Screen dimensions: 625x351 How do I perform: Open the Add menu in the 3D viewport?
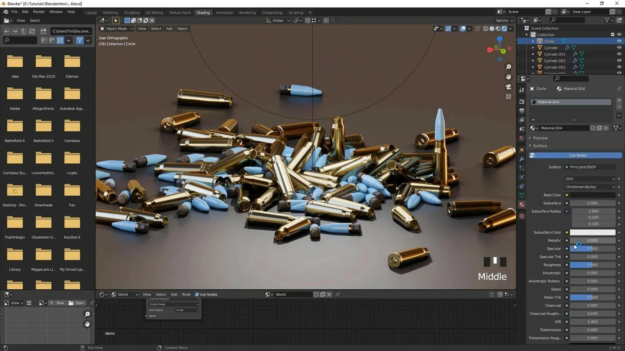(169, 28)
